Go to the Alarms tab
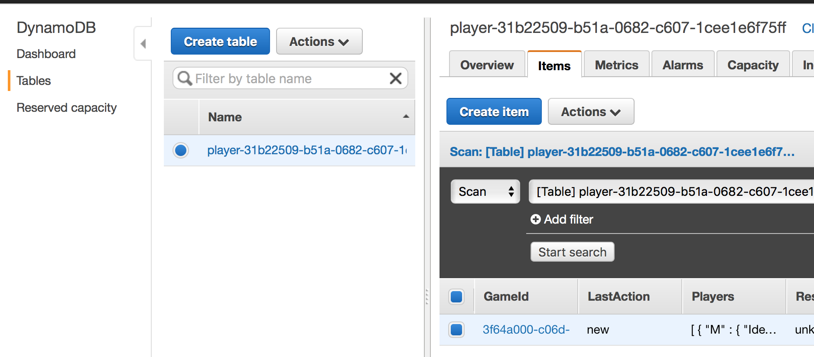 pos(683,65)
